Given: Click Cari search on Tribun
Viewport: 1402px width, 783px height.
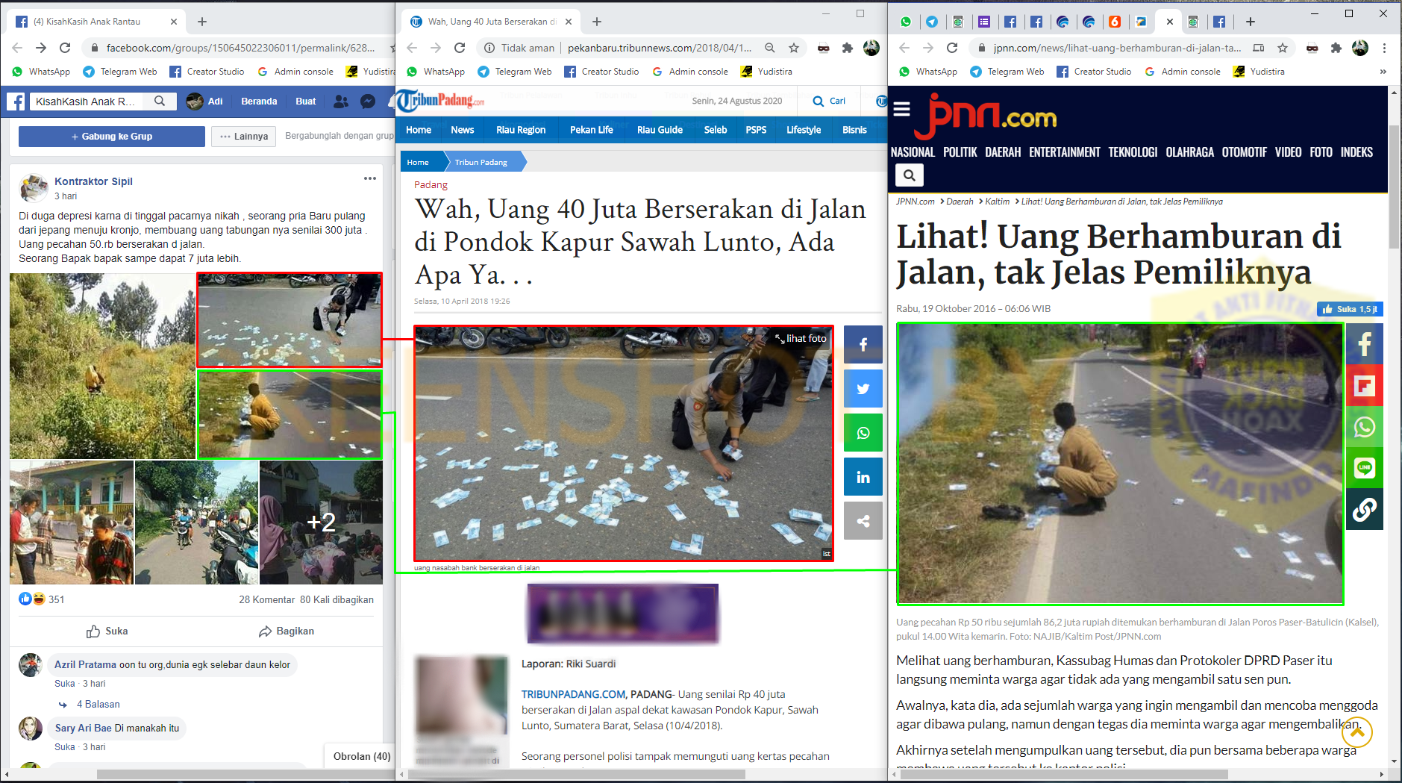Looking at the screenshot, I should click(829, 102).
